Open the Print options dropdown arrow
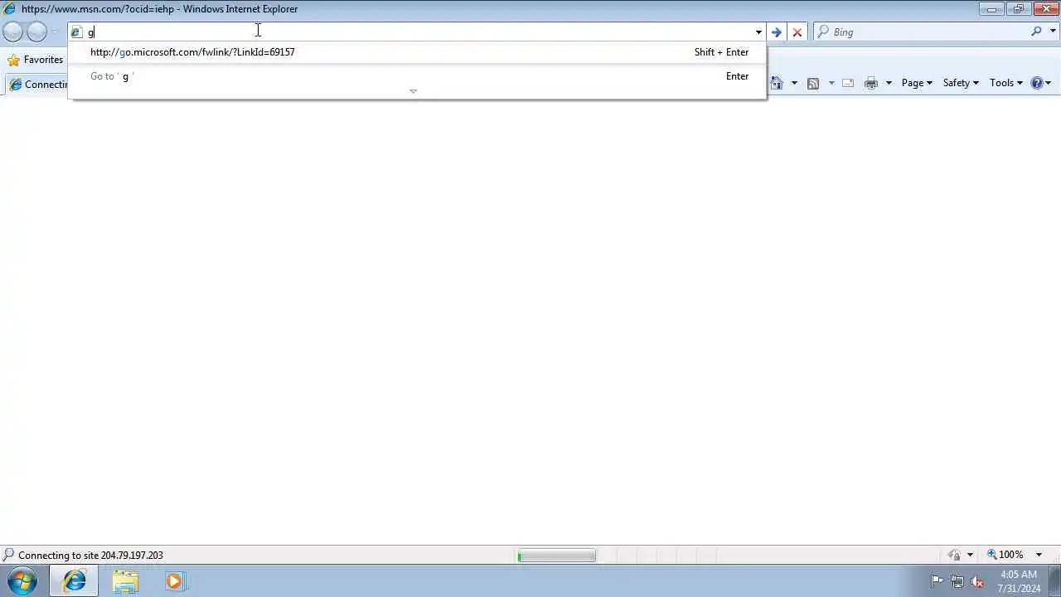The width and height of the screenshot is (1061, 597). (889, 83)
